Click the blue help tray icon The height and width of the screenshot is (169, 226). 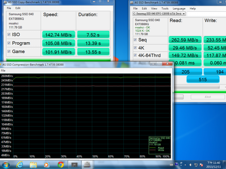tap(176, 164)
